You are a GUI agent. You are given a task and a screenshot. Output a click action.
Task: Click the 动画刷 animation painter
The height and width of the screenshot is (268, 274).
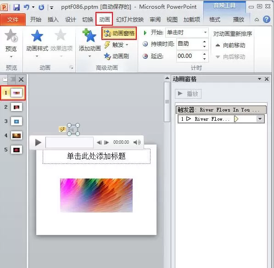[x=117, y=56]
